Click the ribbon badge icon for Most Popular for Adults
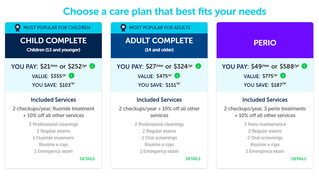This screenshot has width=319, height=177. 123,28
